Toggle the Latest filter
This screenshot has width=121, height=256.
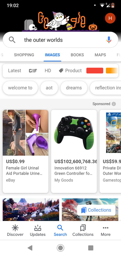(x=14, y=71)
